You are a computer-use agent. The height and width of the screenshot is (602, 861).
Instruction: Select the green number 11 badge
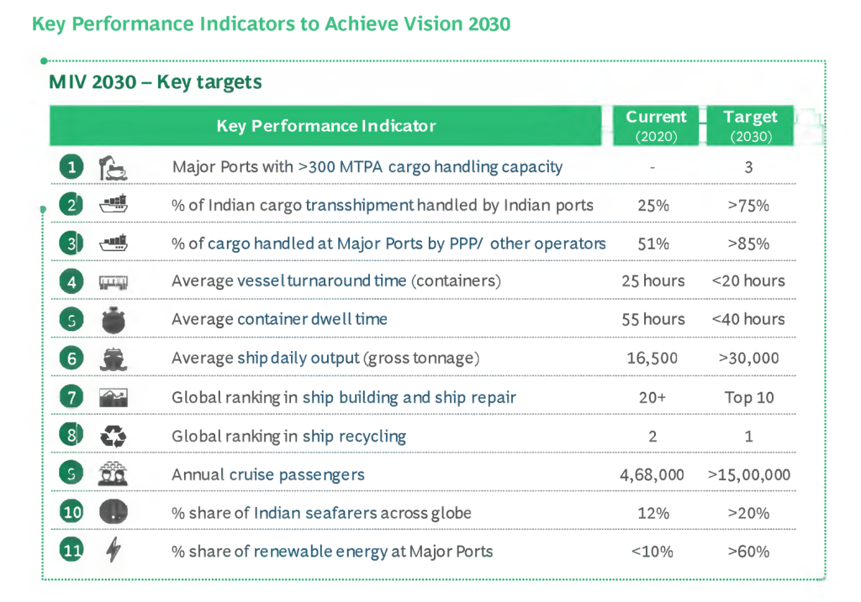72,551
